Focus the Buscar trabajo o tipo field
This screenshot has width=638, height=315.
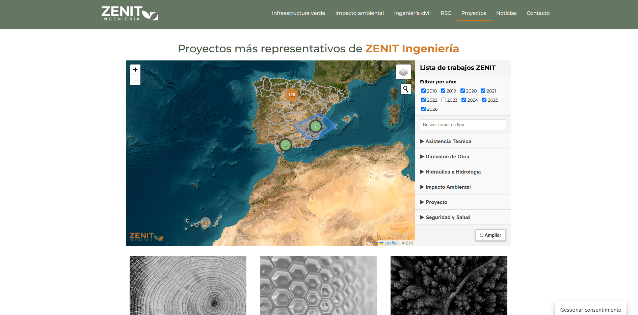[463, 125]
